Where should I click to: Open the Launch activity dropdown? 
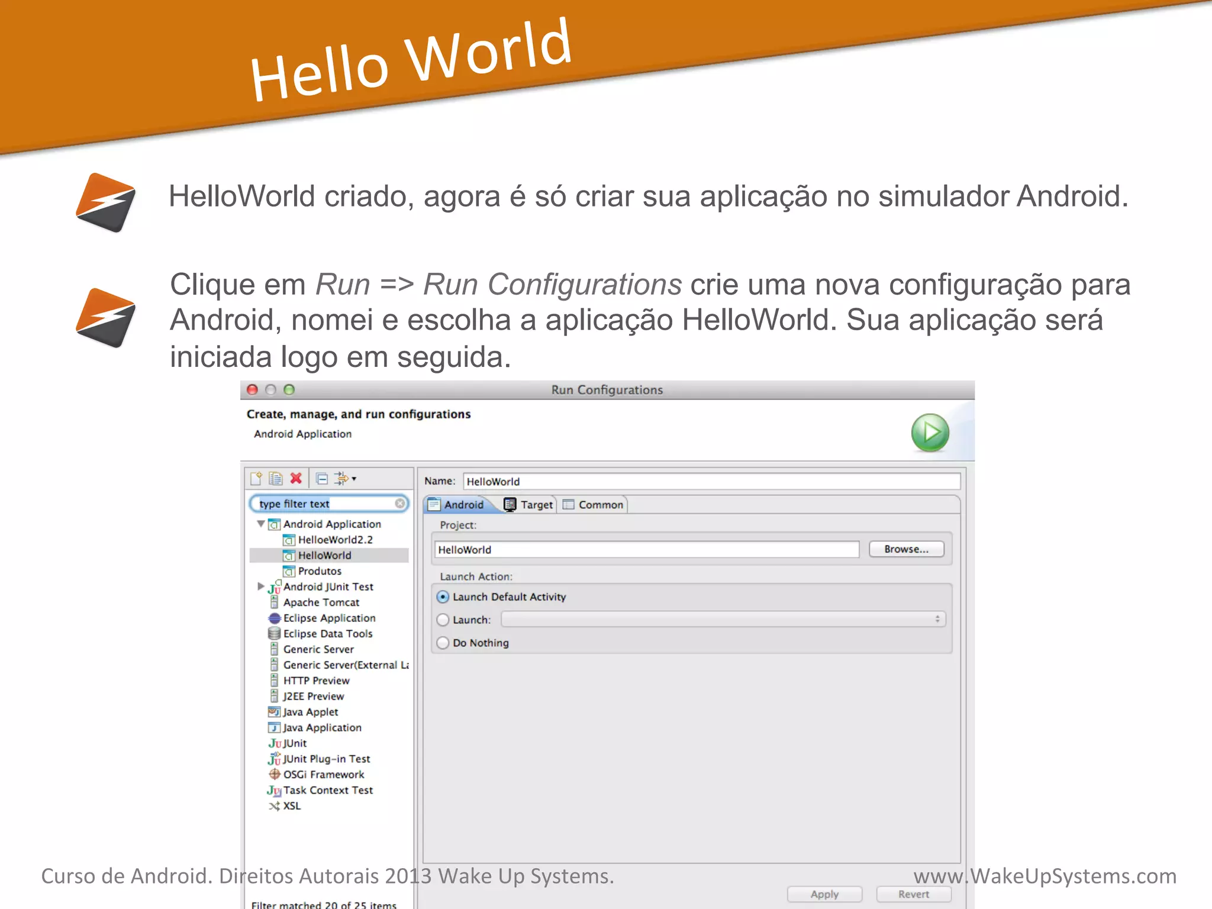tap(723, 619)
